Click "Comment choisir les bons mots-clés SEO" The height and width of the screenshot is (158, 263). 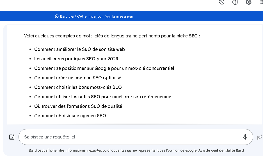click(78, 87)
